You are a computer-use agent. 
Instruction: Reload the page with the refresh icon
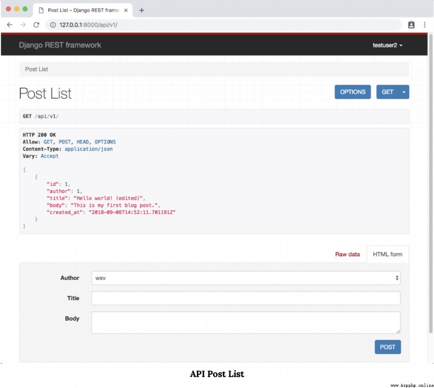point(36,25)
